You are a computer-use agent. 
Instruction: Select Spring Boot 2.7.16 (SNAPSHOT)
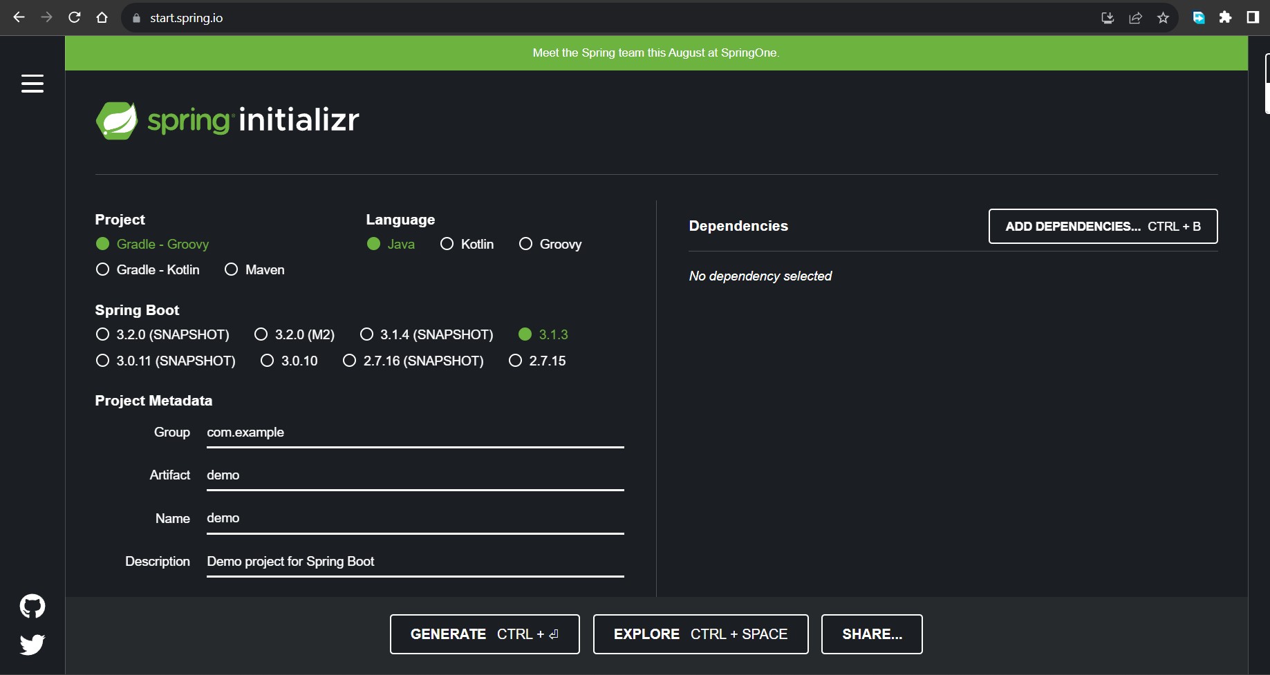point(413,361)
